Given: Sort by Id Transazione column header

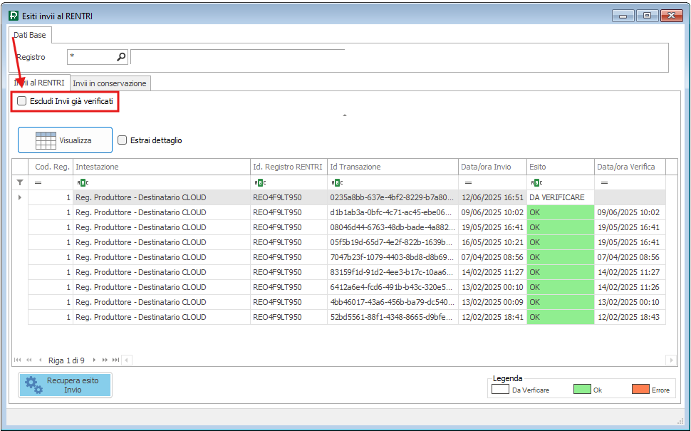Looking at the screenshot, I should [392, 167].
